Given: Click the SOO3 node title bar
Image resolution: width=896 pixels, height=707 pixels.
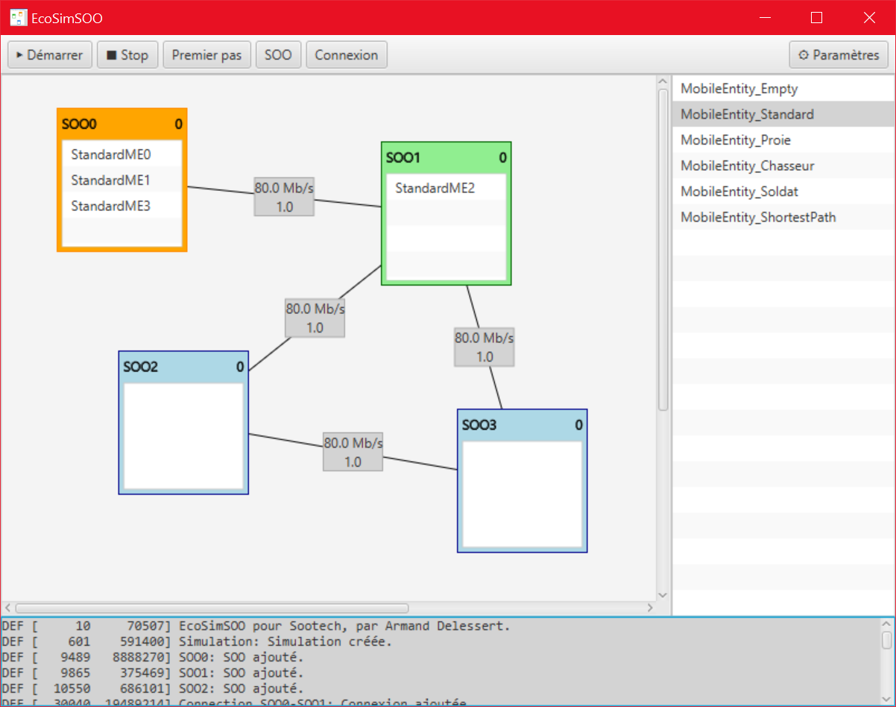Looking at the screenshot, I should click(522, 424).
